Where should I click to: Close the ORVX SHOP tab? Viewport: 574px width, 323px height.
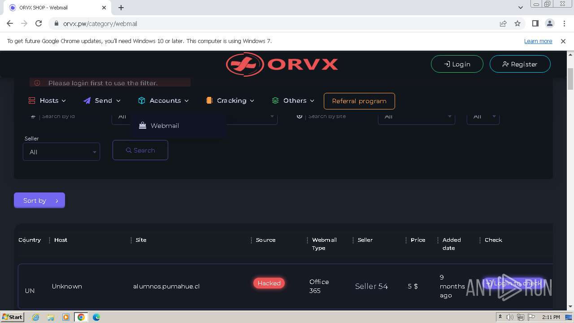[x=104, y=8]
